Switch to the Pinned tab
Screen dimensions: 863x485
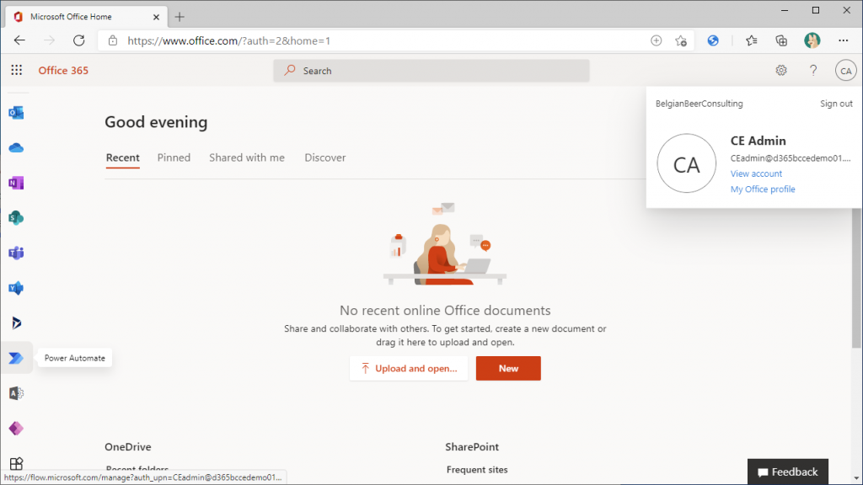tap(174, 157)
